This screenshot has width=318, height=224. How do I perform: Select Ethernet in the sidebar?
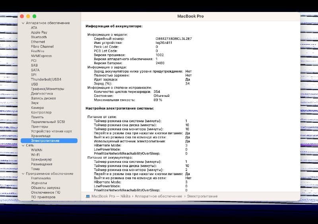(38, 42)
